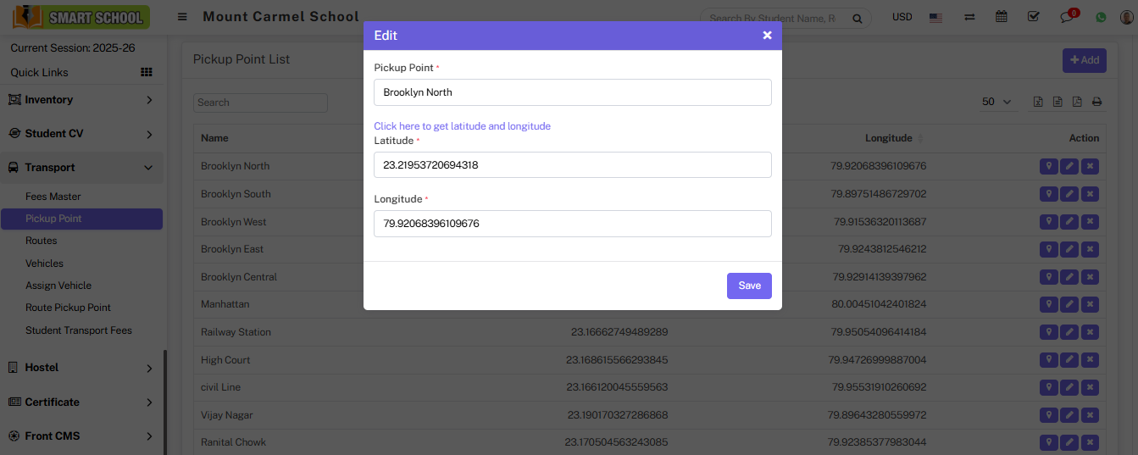Click the task checklist icon in header
Screen dimensions: 1138x455
coord(1033,17)
